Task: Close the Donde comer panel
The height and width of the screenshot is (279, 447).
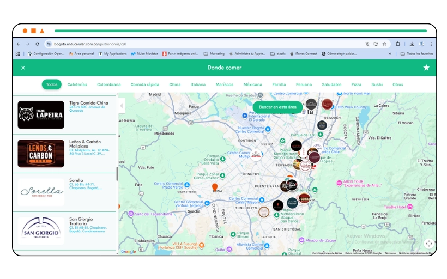Action: 23,68
